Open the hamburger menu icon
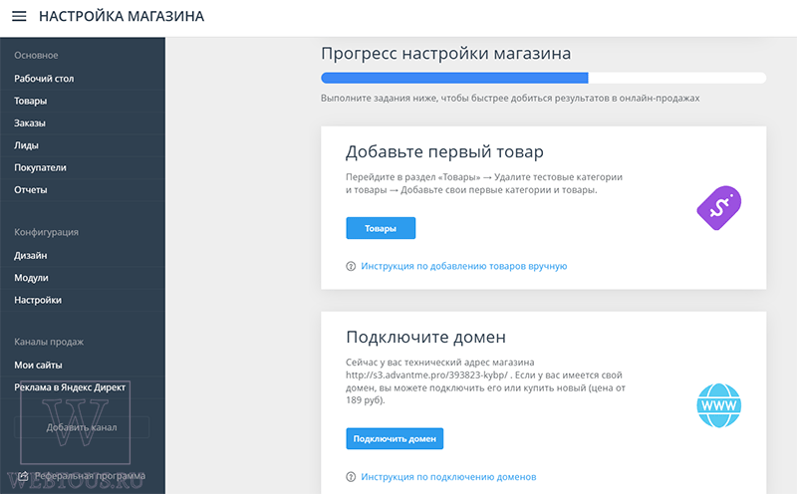 point(19,16)
